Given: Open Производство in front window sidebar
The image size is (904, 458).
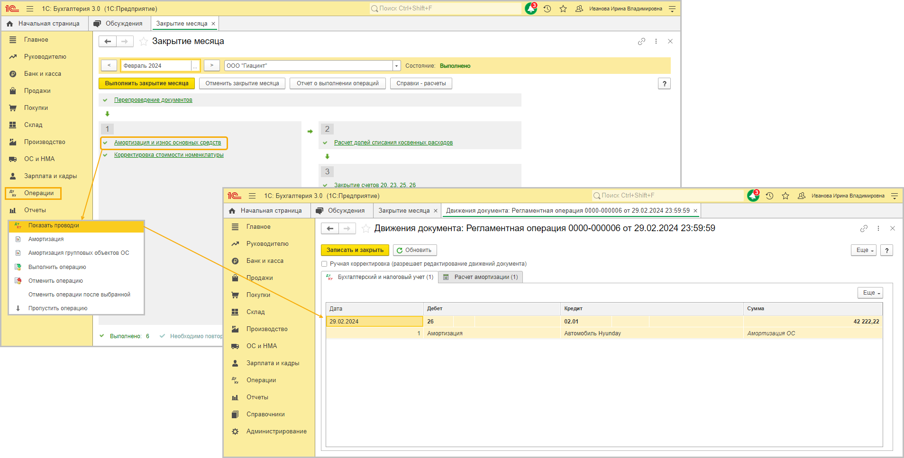Looking at the screenshot, I should pyautogui.click(x=267, y=329).
